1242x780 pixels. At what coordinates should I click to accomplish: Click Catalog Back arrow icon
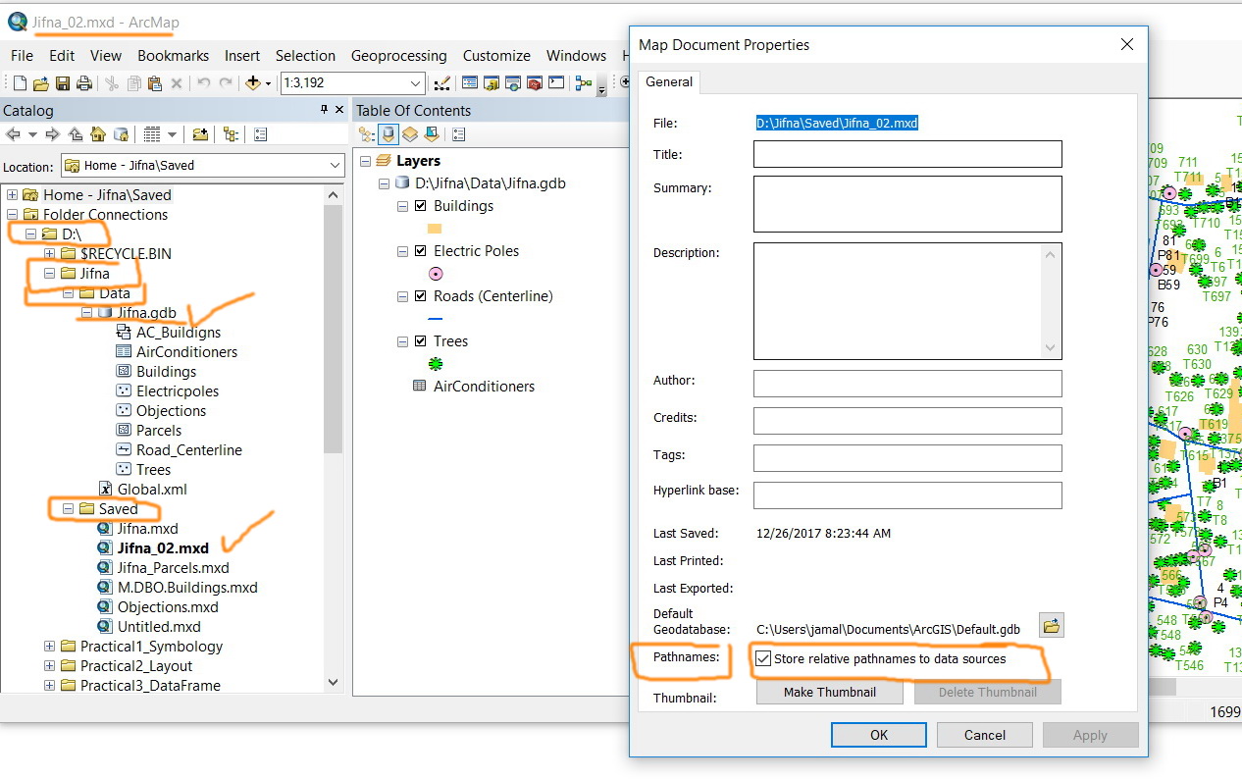point(14,134)
